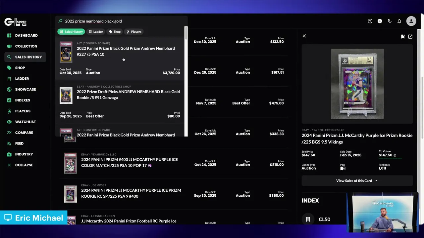Click the CL Value external link icon

click(395, 155)
